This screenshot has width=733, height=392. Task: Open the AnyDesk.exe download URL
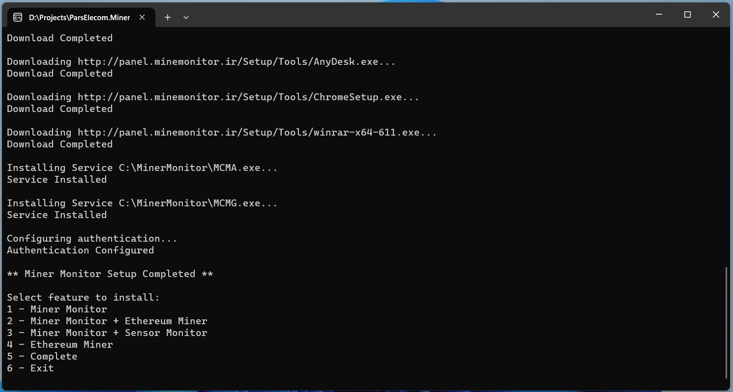pyautogui.click(x=236, y=62)
